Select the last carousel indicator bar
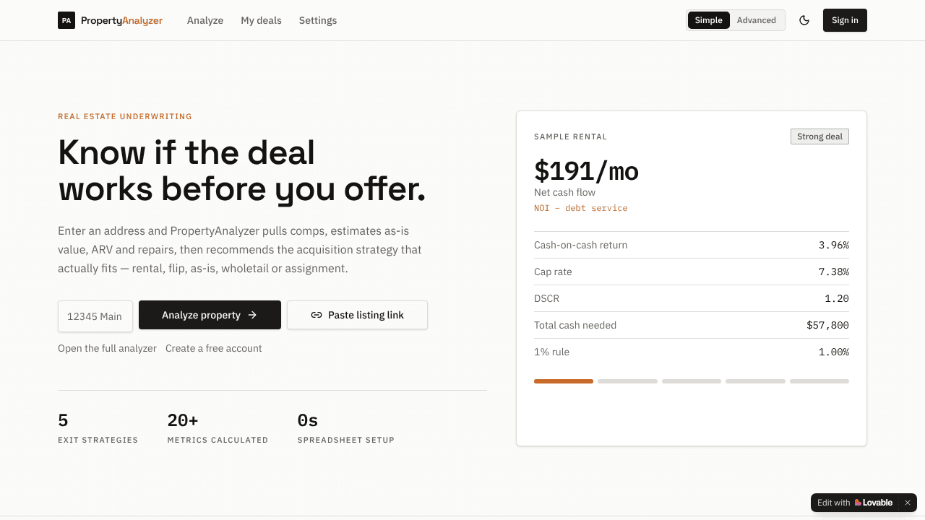 click(819, 381)
